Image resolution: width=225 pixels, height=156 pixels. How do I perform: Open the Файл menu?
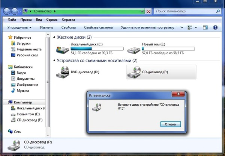click(x=12, y=20)
